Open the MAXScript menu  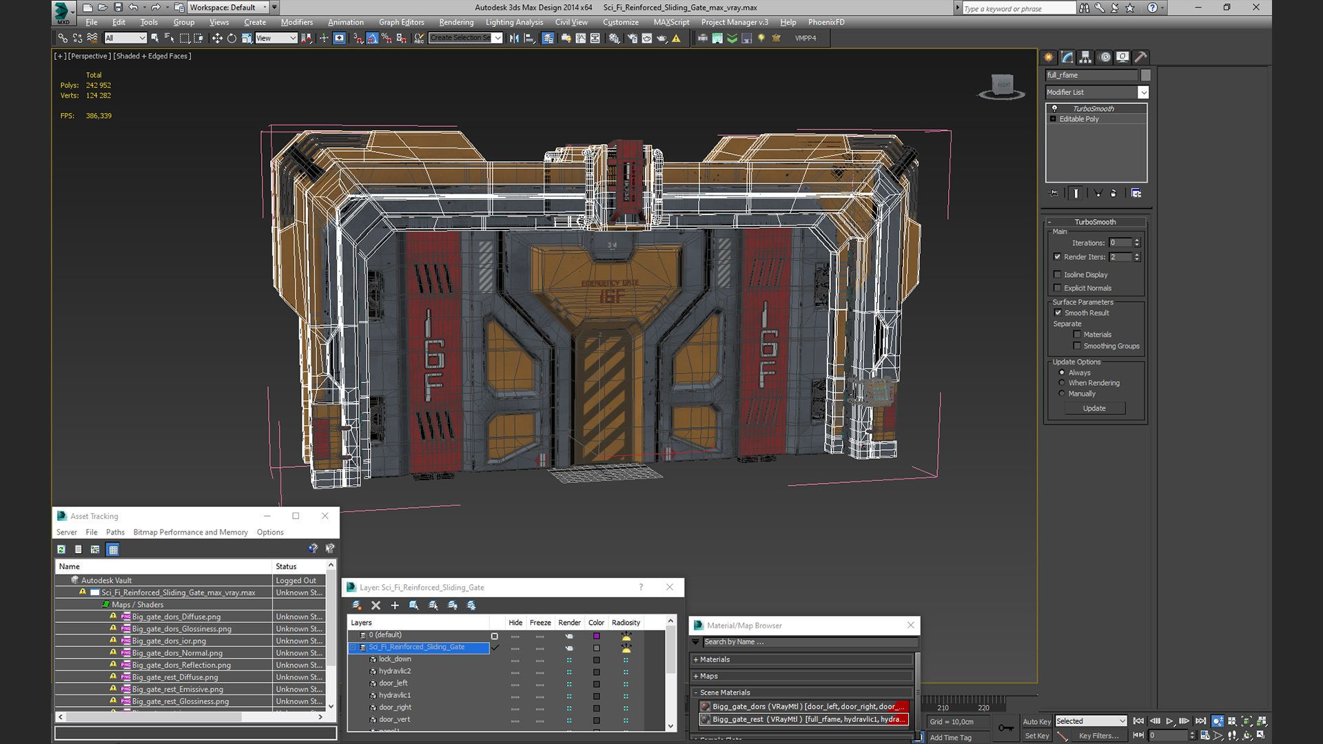(x=671, y=22)
